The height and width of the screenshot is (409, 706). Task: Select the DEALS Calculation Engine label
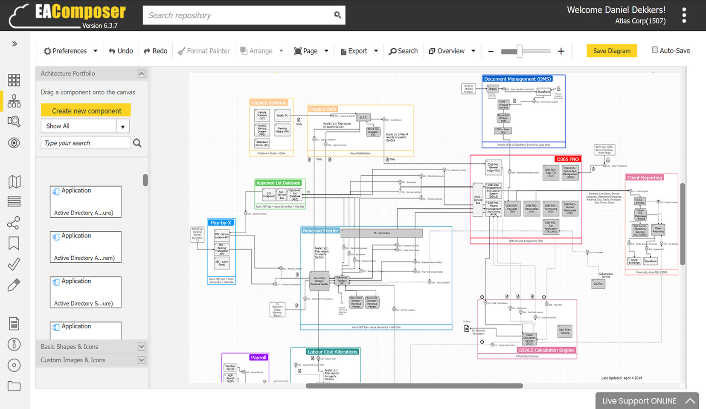[x=546, y=350]
